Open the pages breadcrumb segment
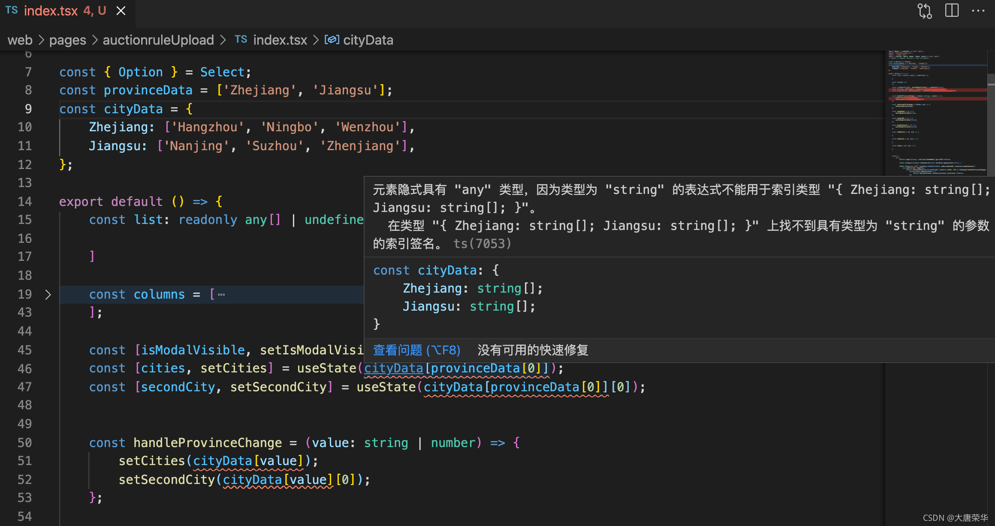The width and height of the screenshot is (995, 526). click(68, 40)
